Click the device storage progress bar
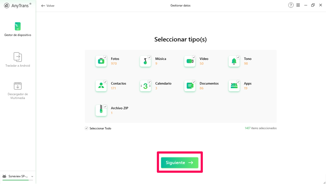 18,180
